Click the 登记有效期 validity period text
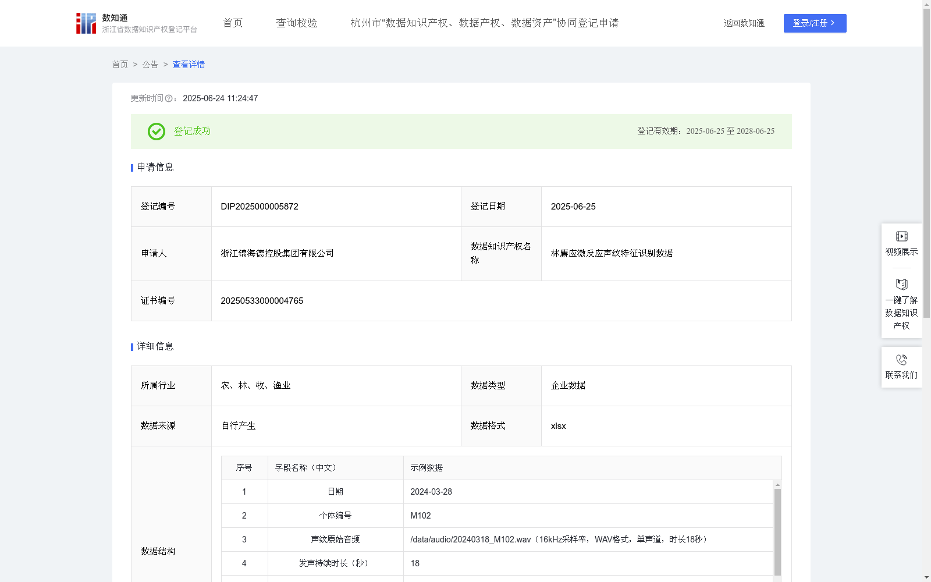 706,132
